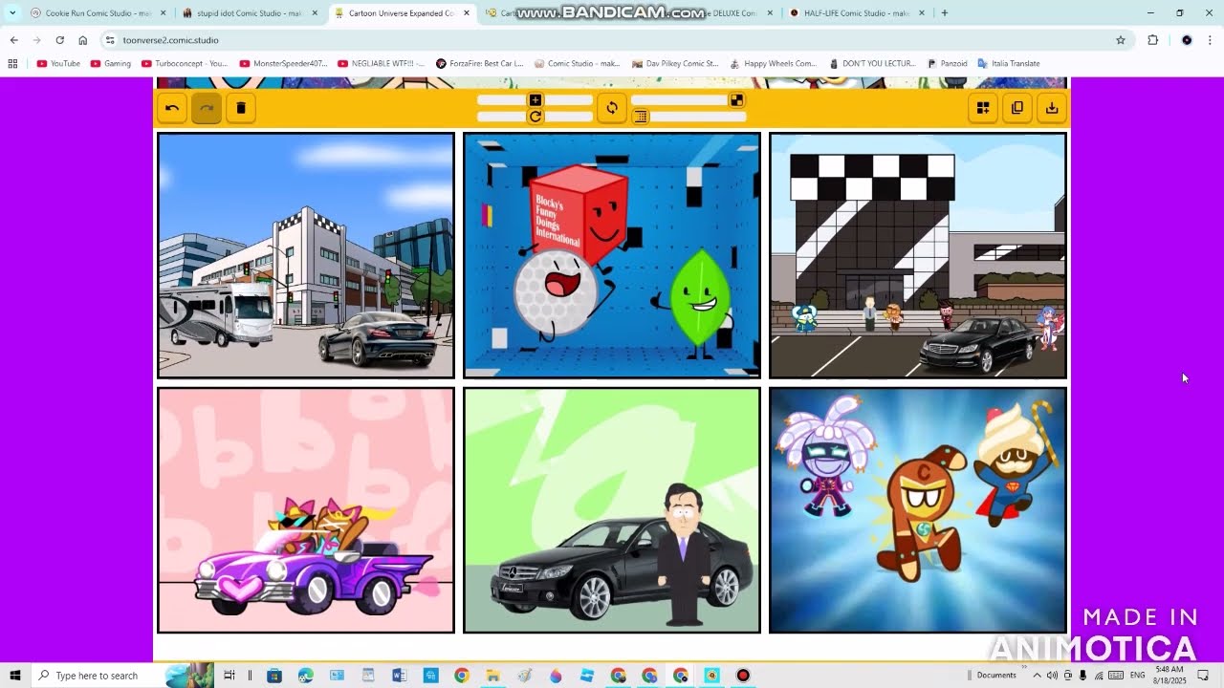Viewport: 1224px width, 688px height.
Task: Open the tab search dropdown arrow
Action: [x=12, y=13]
